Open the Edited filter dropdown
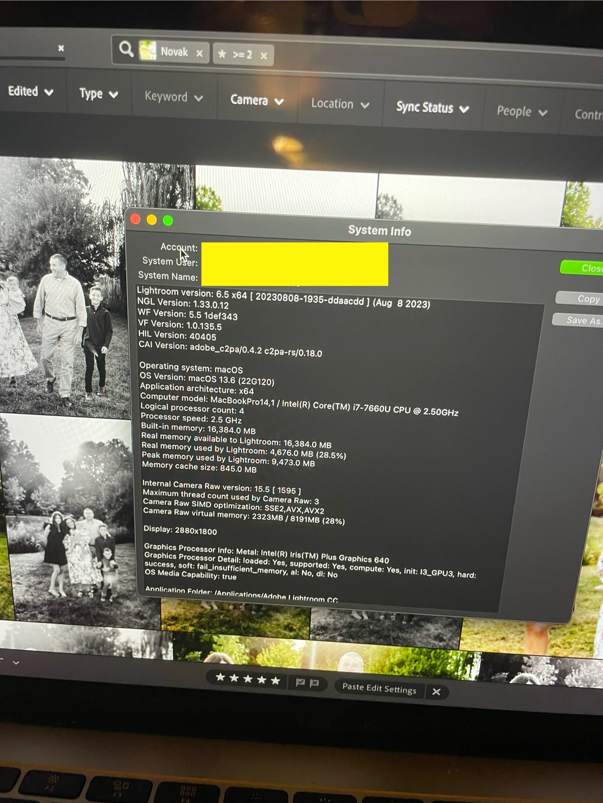The width and height of the screenshot is (603, 803). pos(31,92)
